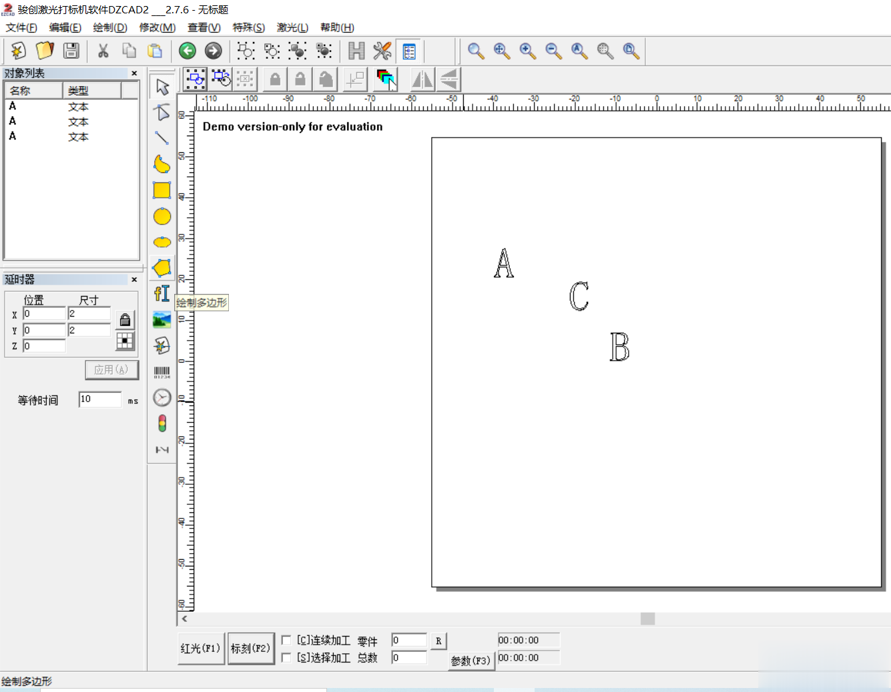This screenshot has height=692, width=891.
Task: Open the 激光(L) menu
Action: tap(293, 27)
